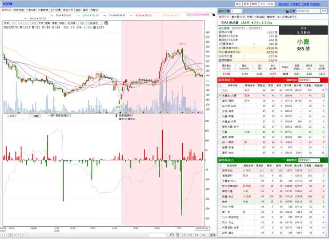This screenshot has height=239, width=329.
Task: Click the question mark icon in the red 區間買超15 header
Action: (x=284, y=80)
